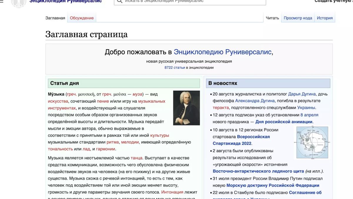Open the искусства link
The image size is (353, 199).
(58, 101)
